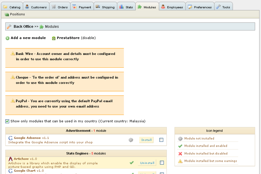Open the Tools tab
Viewport: 261px width, 174px height.
coord(223,6)
